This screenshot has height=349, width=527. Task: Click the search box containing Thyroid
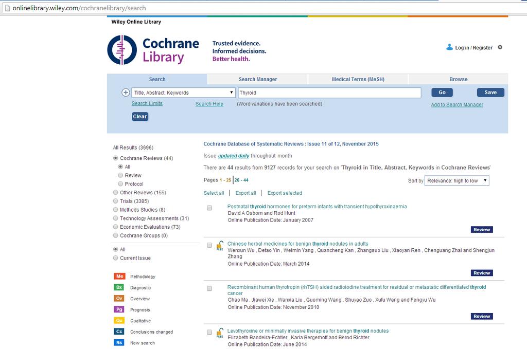coord(329,93)
